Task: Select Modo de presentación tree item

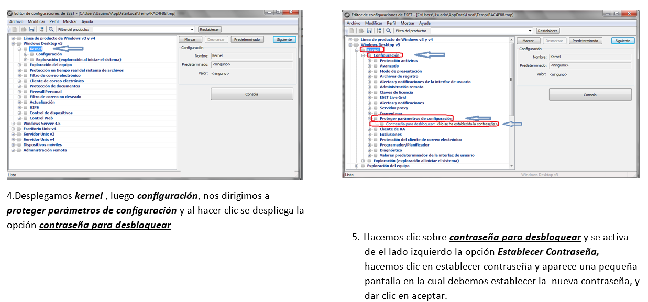Action: [x=400, y=71]
